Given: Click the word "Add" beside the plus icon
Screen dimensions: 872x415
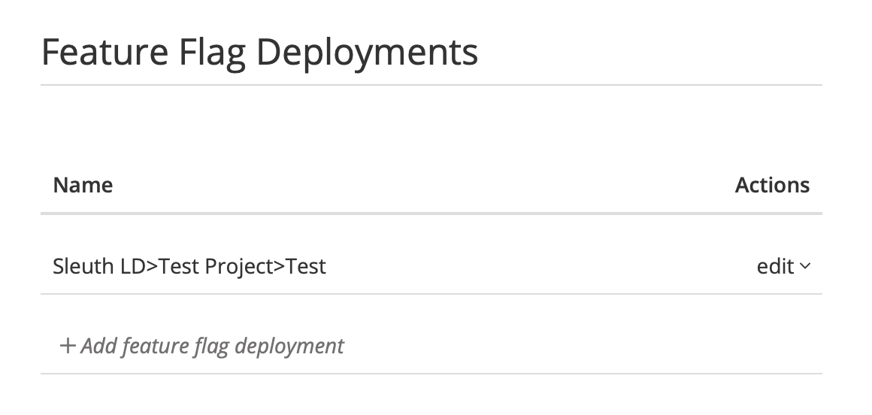Looking at the screenshot, I should 98,346.
